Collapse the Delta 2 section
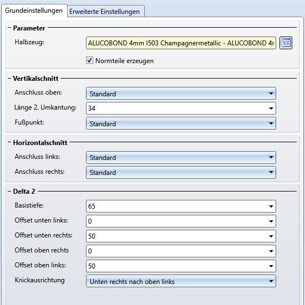 click(x=9, y=191)
